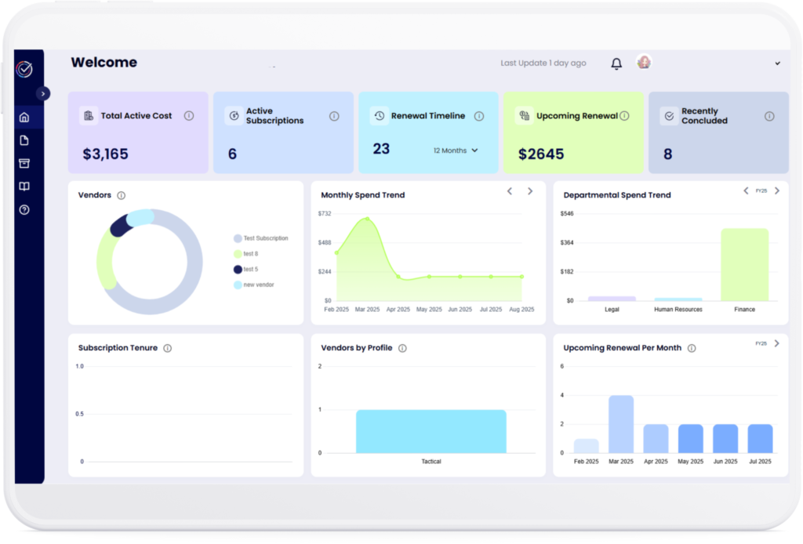This screenshot has height=544, width=803.
Task: Open the 12 Months dropdown
Action: [x=456, y=151]
